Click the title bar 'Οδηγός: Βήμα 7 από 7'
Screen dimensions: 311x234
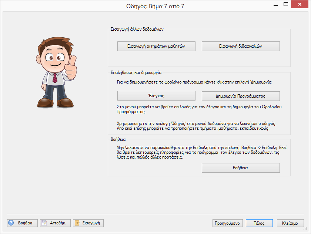coord(155,6)
